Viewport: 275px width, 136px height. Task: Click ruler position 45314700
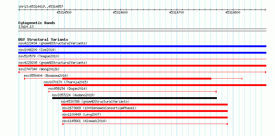(177, 12)
